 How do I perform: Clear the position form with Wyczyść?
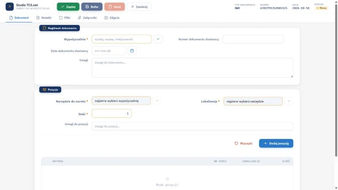(x=243, y=143)
